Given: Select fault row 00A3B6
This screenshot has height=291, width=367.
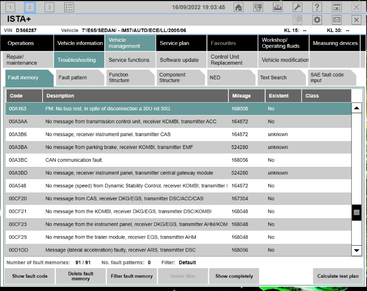Looking at the screenshot, I should point(178,134).
